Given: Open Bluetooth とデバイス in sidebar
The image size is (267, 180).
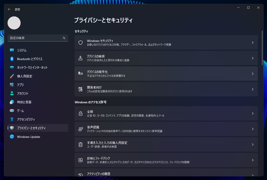Looking at the screenshot, I should [x=38, y=59].
